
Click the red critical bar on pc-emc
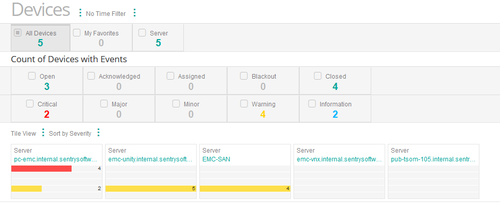(41, 169)
